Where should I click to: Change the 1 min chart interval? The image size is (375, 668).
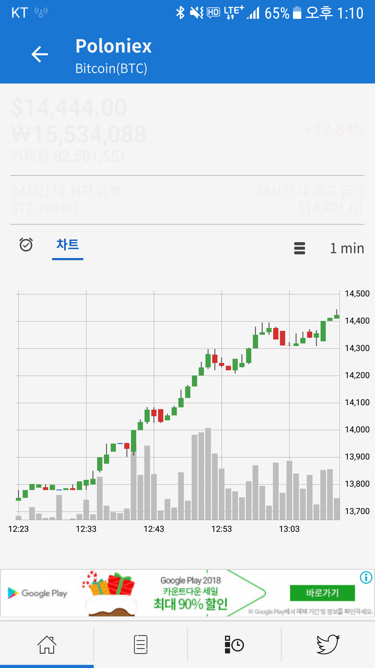pyautogui.click(x=347, y=248)
